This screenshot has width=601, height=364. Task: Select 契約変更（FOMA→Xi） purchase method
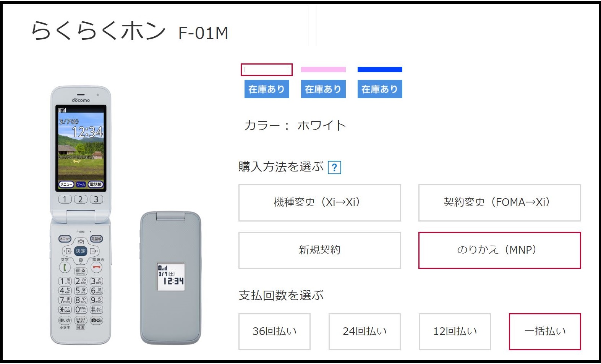(x=500, y=203)
